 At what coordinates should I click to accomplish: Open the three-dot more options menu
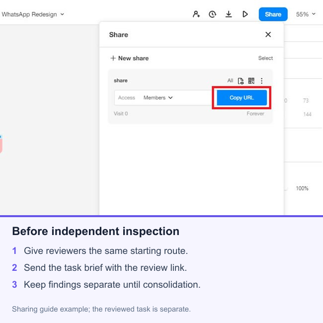coord(261,81)
